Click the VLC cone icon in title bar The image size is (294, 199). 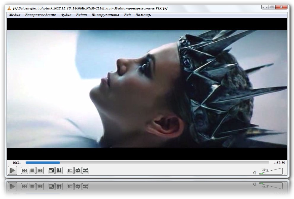(x=9, y=8)
